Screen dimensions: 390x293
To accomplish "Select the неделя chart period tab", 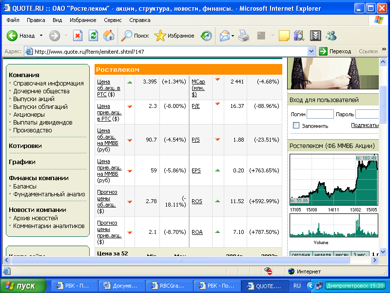I will (322, 254).
